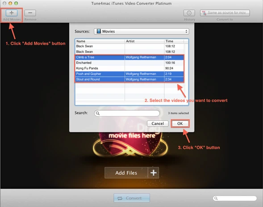Image resolution: width=263 pixels, height=207 pixels.
Task: Focus the bottom-right search box
Action: (x=235, y=198)
